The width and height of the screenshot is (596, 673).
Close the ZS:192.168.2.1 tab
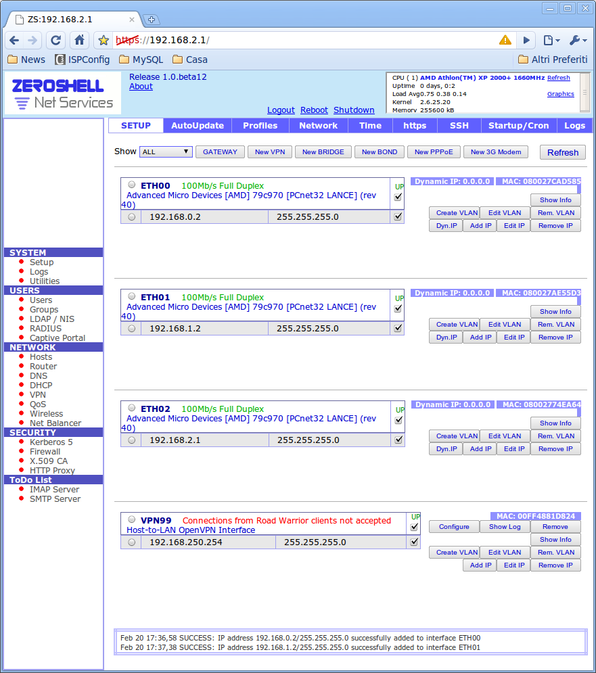pos(132,20)
